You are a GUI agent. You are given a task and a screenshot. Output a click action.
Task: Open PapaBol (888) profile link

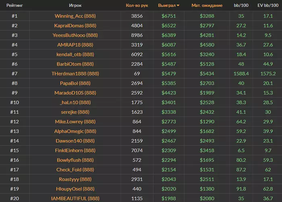(x=75, y=83)
